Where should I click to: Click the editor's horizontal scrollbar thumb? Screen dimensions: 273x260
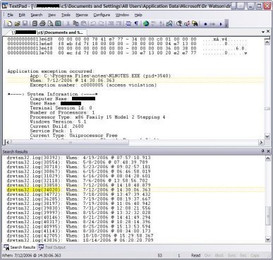point(70,142)
